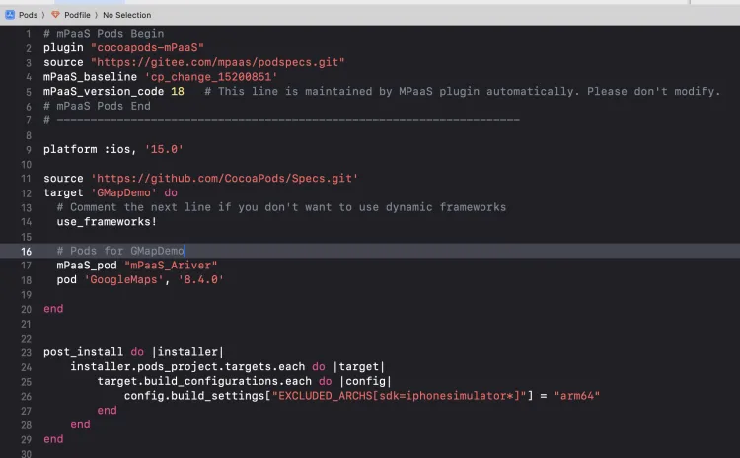Click installer.pods_project.targets.each text
The height and width of the screenshot is (458, 740).
pyautogui.click(x=187, y=367)
